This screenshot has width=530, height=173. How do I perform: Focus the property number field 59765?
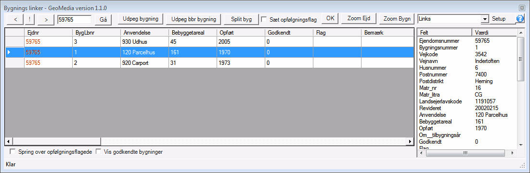pyautogui.click(x=74, y=20)
